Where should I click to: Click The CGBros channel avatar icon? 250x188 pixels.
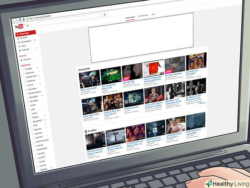(x=86, y=132)
